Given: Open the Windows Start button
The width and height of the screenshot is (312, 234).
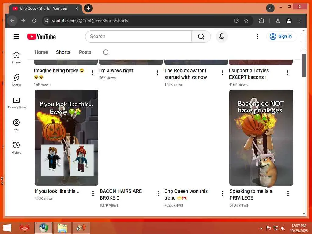Looking at the screenshot, I should tap(7, 228).
